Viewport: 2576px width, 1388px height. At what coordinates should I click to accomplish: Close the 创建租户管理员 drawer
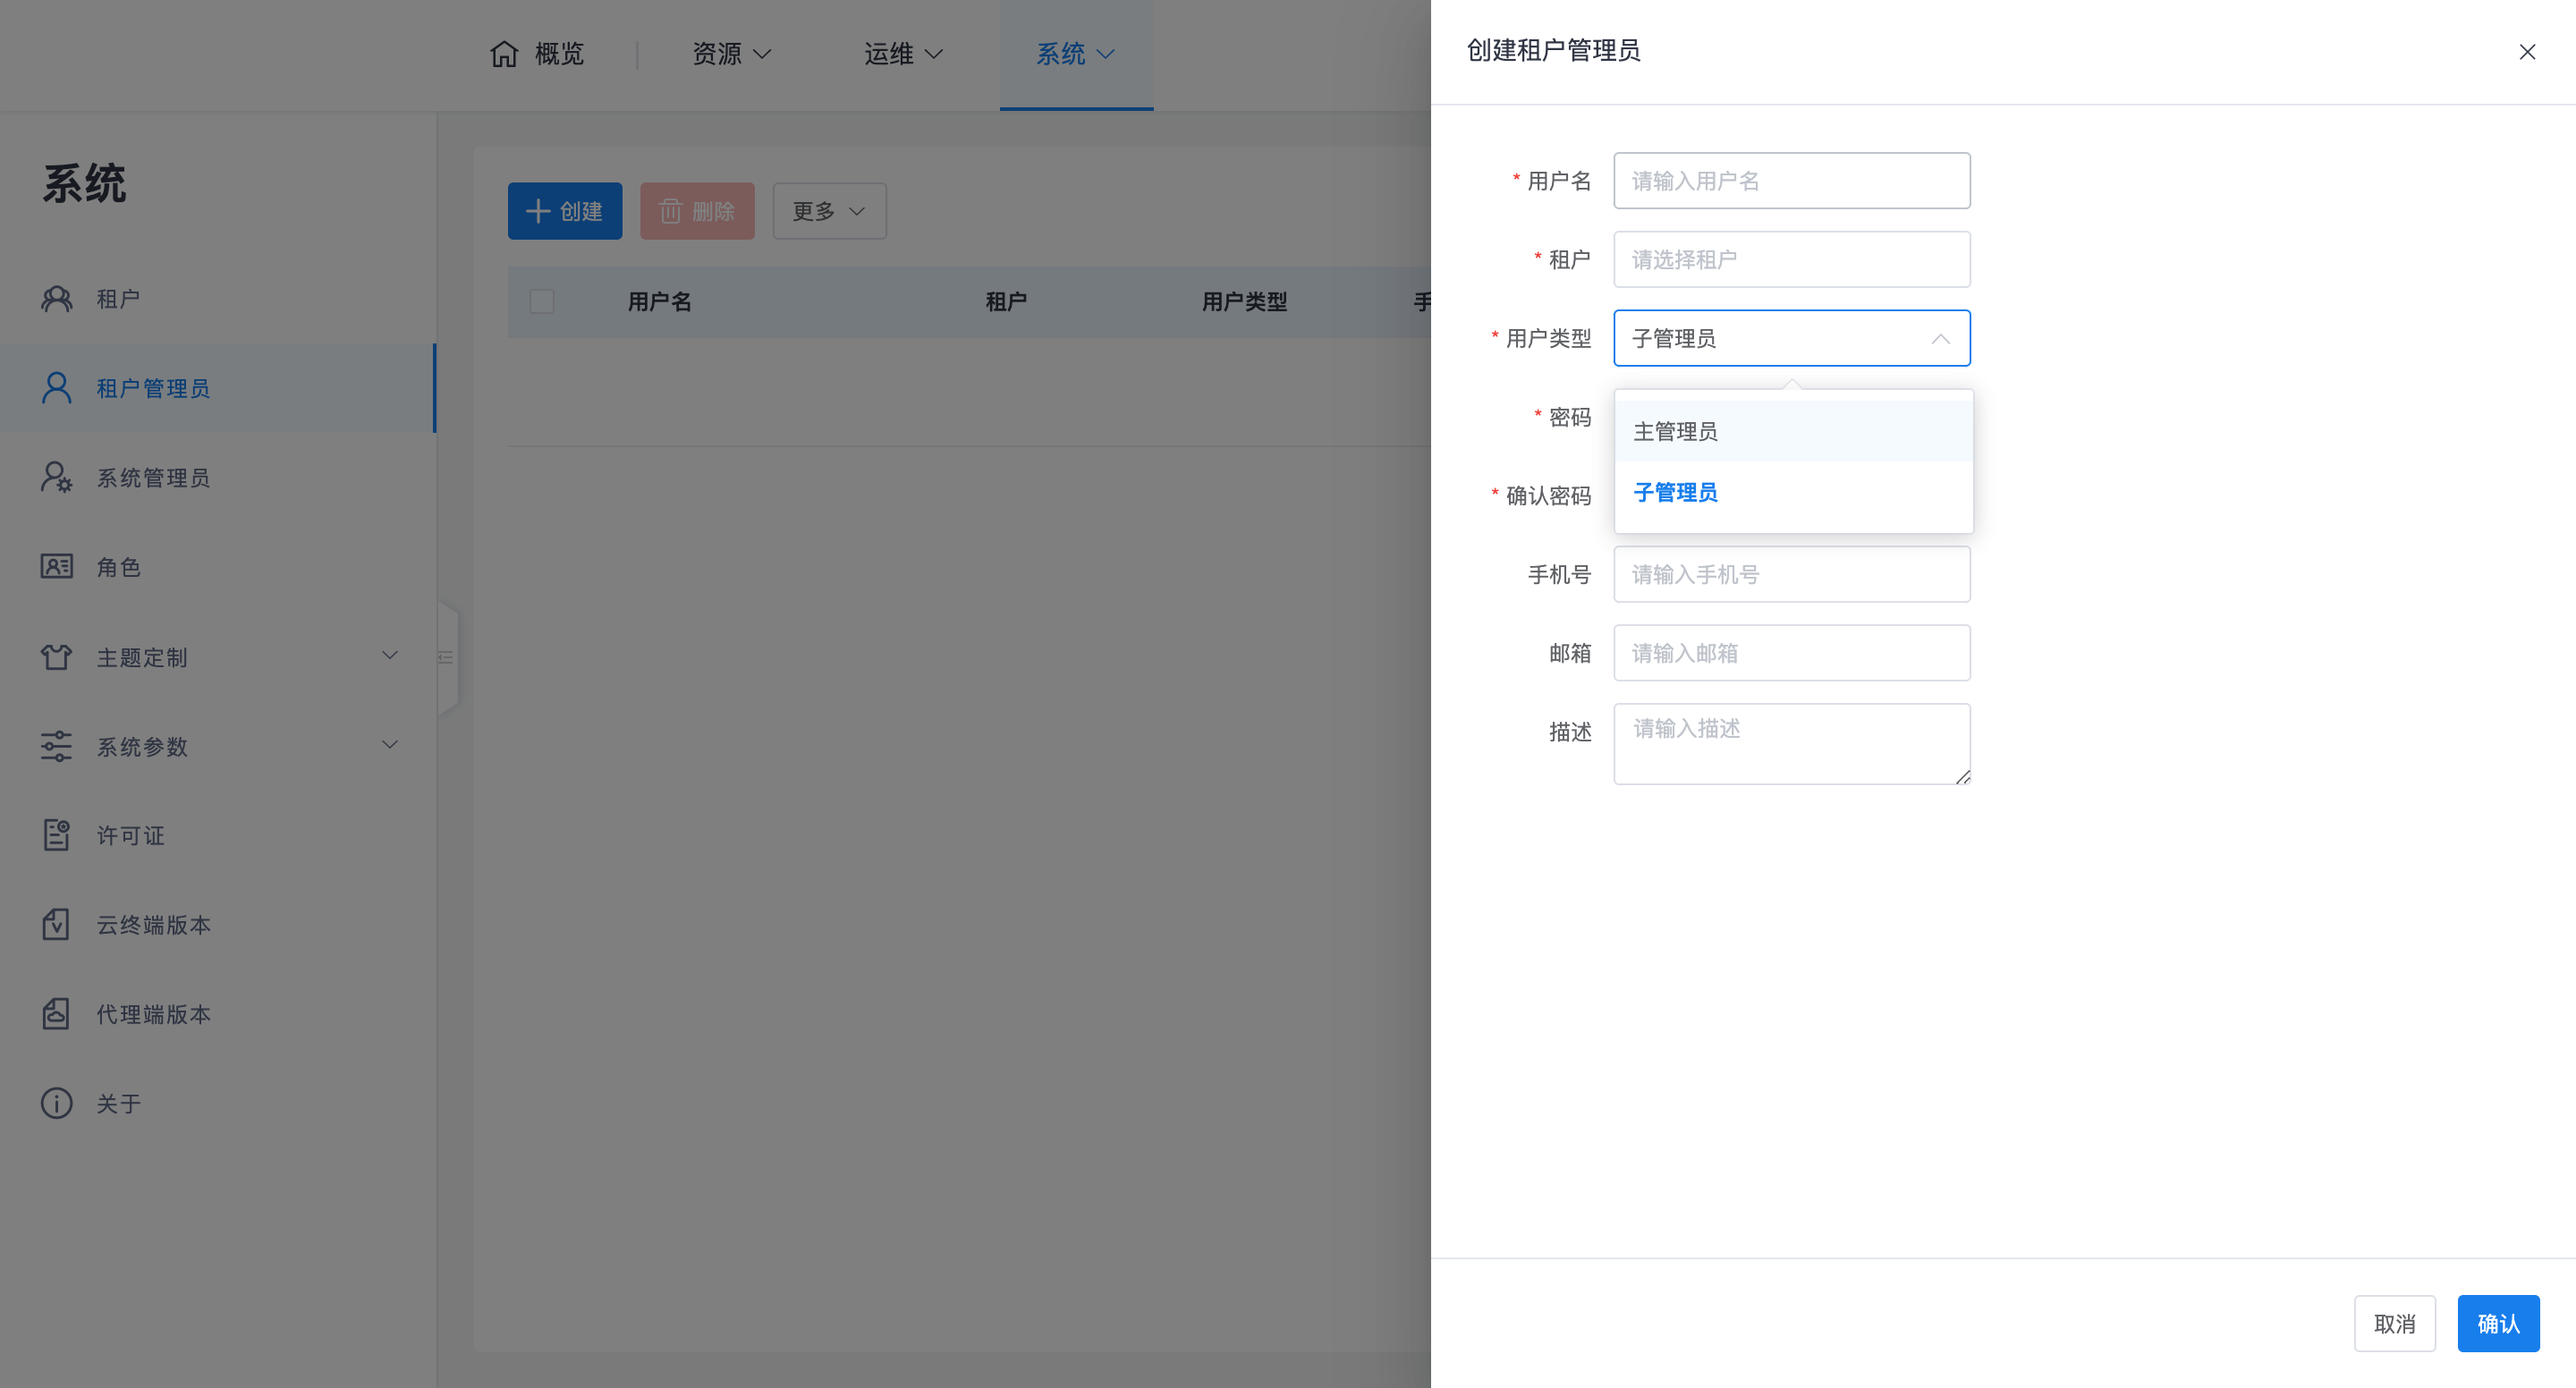pyautogui.click(x=2527, y=52)
